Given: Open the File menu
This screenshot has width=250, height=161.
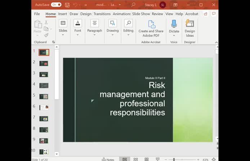Looking at the screenshot, I should pyautogui.click(x=37, y=14).
